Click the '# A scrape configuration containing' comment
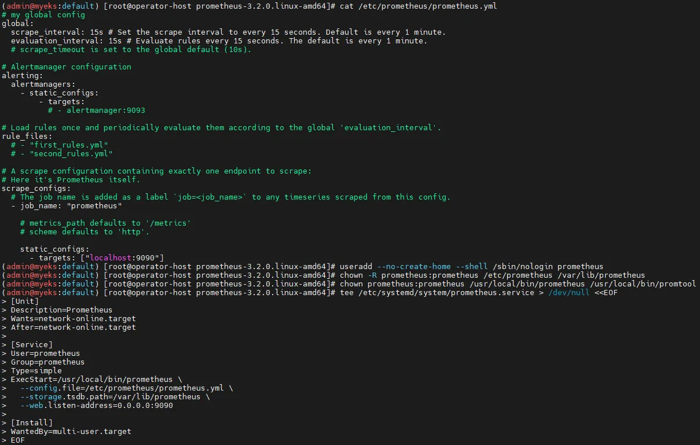Viewport: 700px width, 445px height. [157, 171]
